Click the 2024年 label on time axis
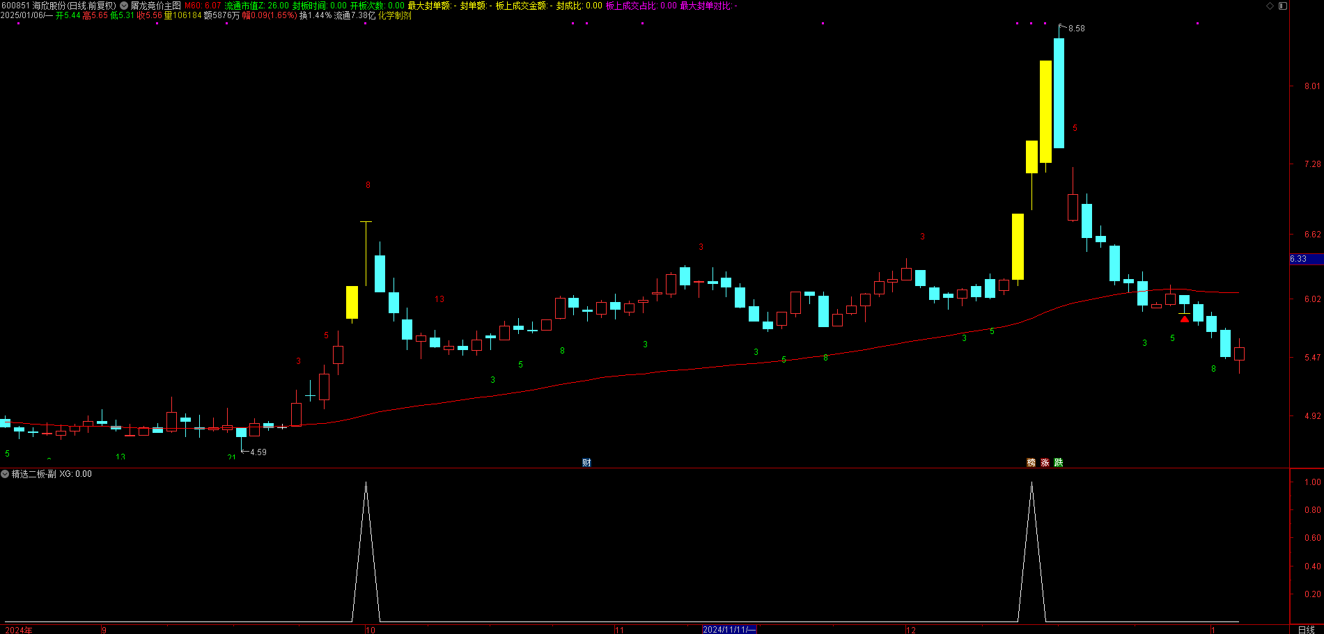 click(x=19, y=630)
